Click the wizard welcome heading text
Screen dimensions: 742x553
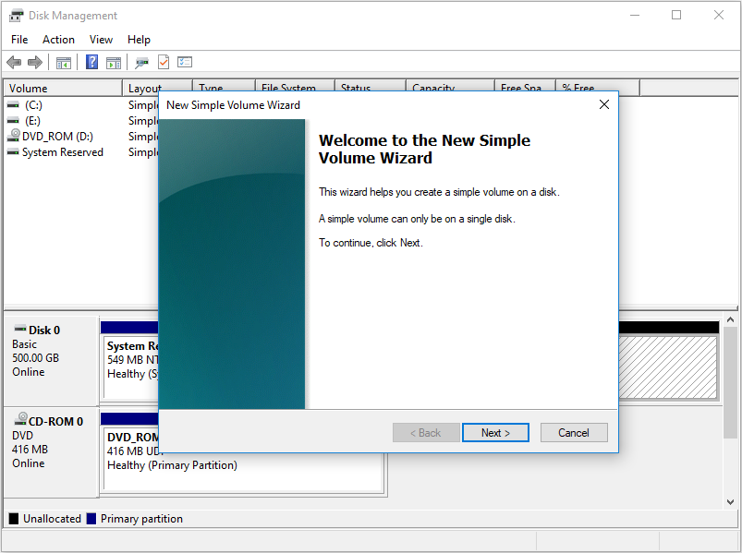coord(424,149)
